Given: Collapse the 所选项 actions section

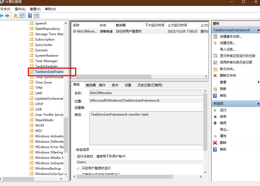Looking at the screenshot, I should click(x=258, y=103).
